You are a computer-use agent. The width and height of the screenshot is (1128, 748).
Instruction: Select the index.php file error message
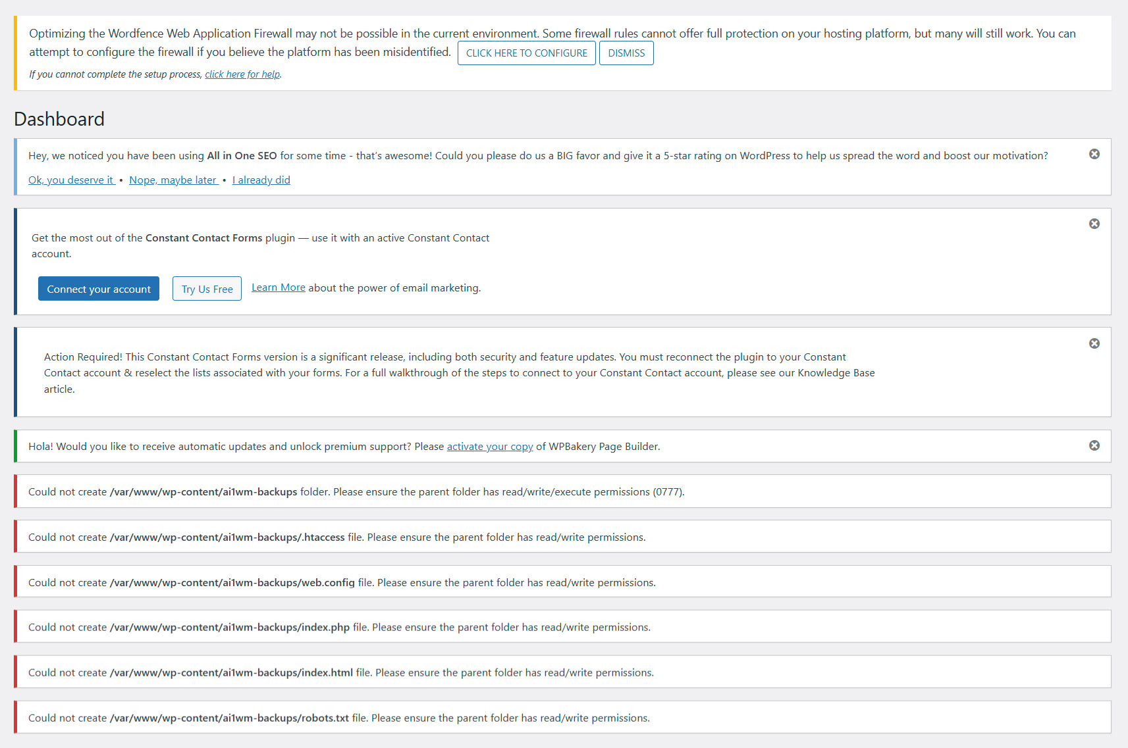pyautogui.click(x=339, y=628)
